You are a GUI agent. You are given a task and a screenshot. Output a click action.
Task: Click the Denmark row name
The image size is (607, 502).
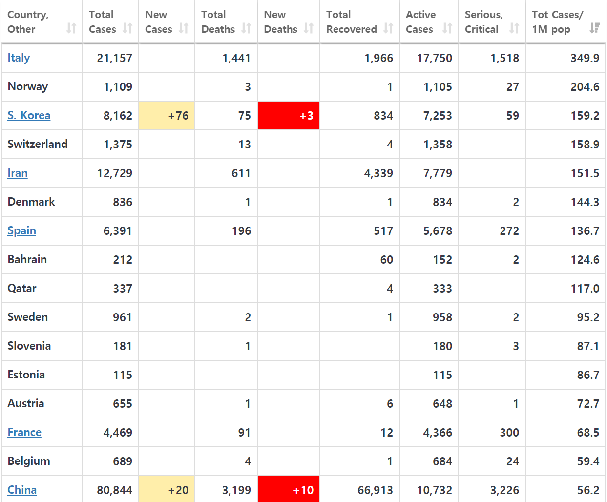31,202
